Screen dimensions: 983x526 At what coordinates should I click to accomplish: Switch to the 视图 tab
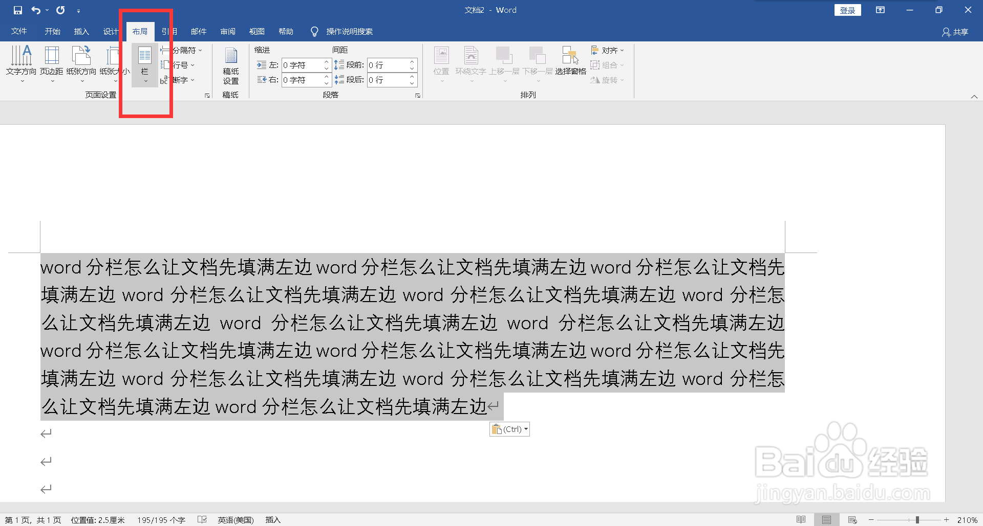(257, 32)
